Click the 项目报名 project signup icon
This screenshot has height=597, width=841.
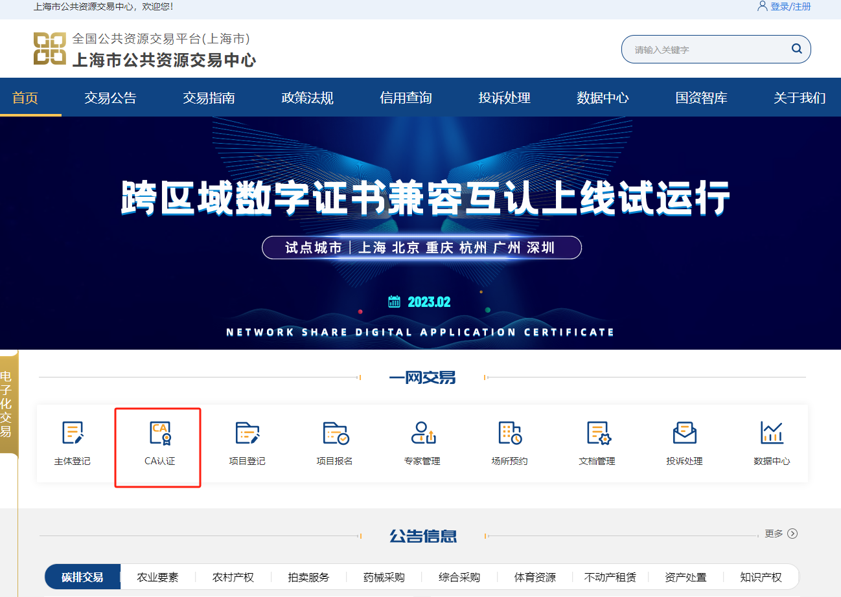[334, 444]
